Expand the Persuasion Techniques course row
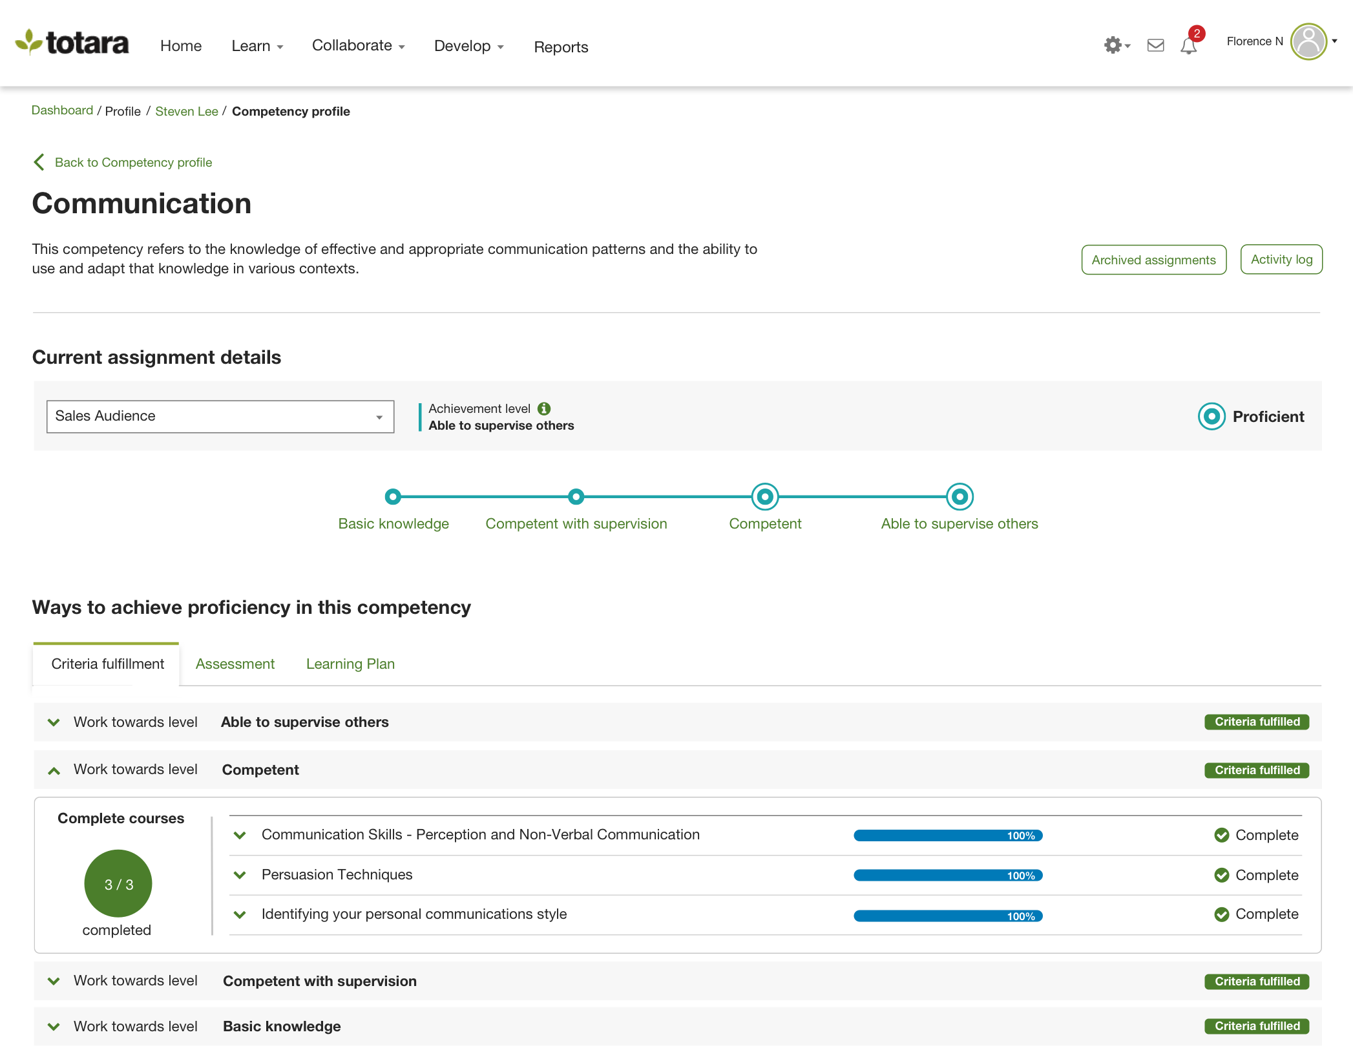This screenshot has height=1050, width=1353. pyautogui.click(x=240, y=875)
